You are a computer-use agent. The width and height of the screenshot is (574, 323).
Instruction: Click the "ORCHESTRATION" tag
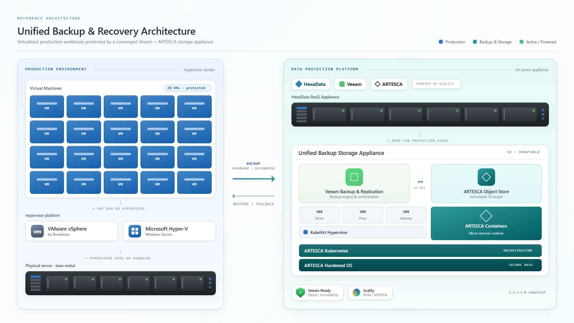517,251
